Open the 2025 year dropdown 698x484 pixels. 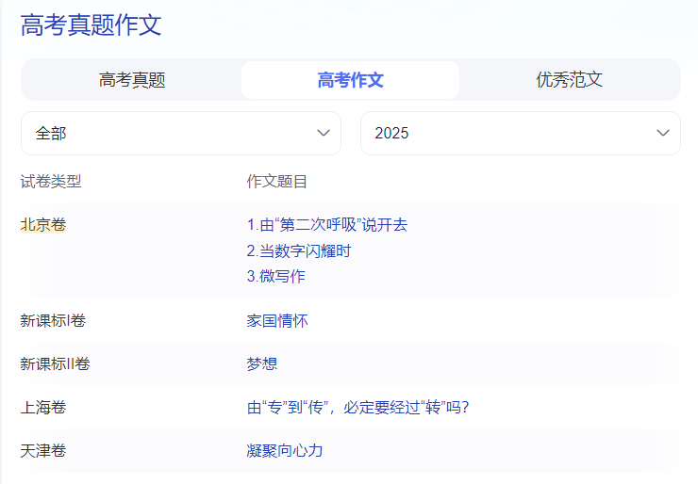(x=520, y=133)
